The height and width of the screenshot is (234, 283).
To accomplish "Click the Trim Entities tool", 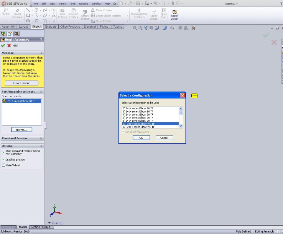I will click(x=62, y=14).
